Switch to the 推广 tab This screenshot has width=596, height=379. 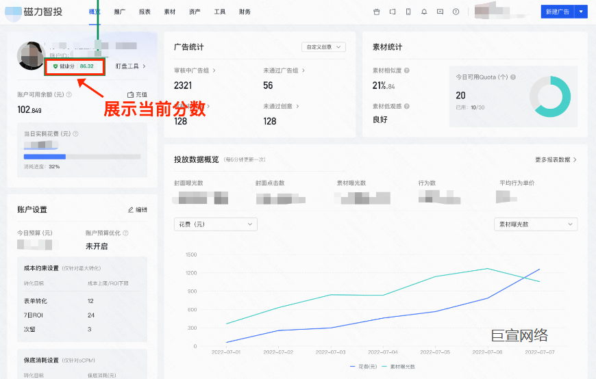[x=120, y=12]
